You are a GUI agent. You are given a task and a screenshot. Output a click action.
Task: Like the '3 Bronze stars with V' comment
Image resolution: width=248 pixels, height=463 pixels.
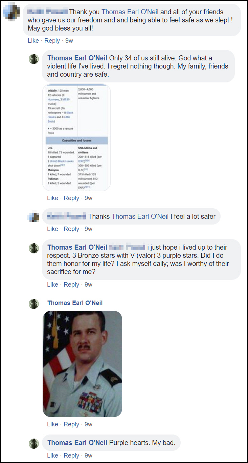pyautogui.click(x=52, y=285)
